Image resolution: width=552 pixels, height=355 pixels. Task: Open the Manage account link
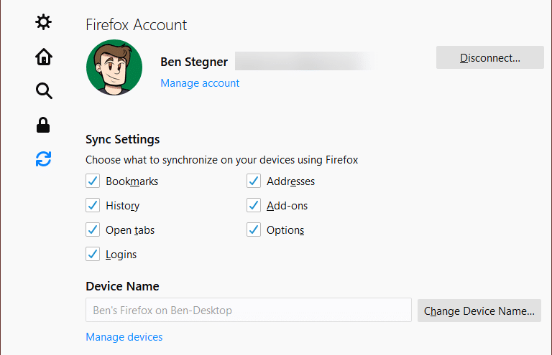(200, 83)
